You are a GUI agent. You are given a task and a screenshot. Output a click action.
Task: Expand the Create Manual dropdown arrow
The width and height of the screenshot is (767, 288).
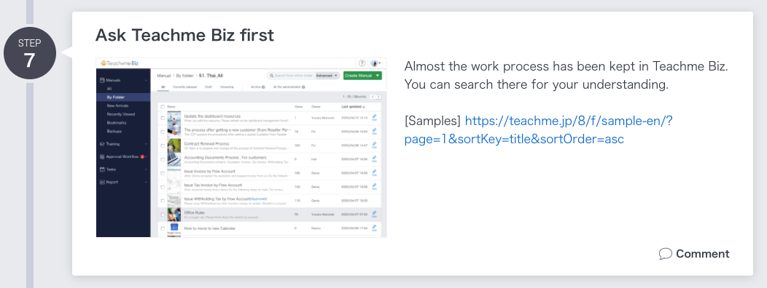pyautogui.click(x=377, y=76)
